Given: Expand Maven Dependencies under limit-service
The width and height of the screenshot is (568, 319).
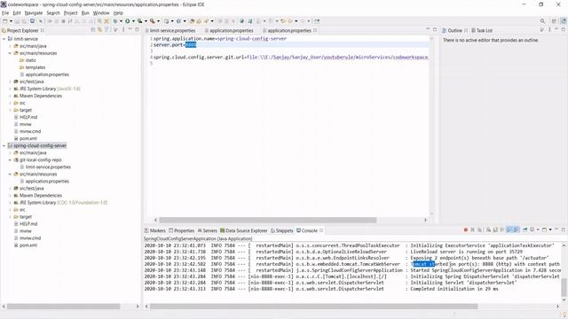Looking at the screenshot, I should 10,96.
